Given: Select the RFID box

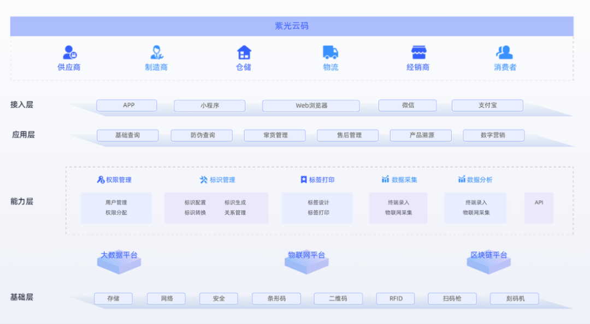Looking at the screenshot, I should (396, 298).
